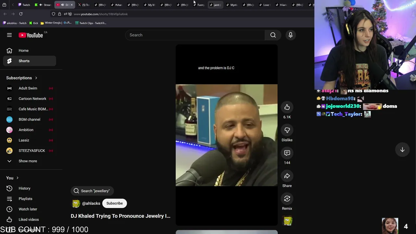Image resolution: width=416 pixels, height=234 pixels.
Task: Open the Winter Emojis bookmark folder
Action: pos(56,23)
